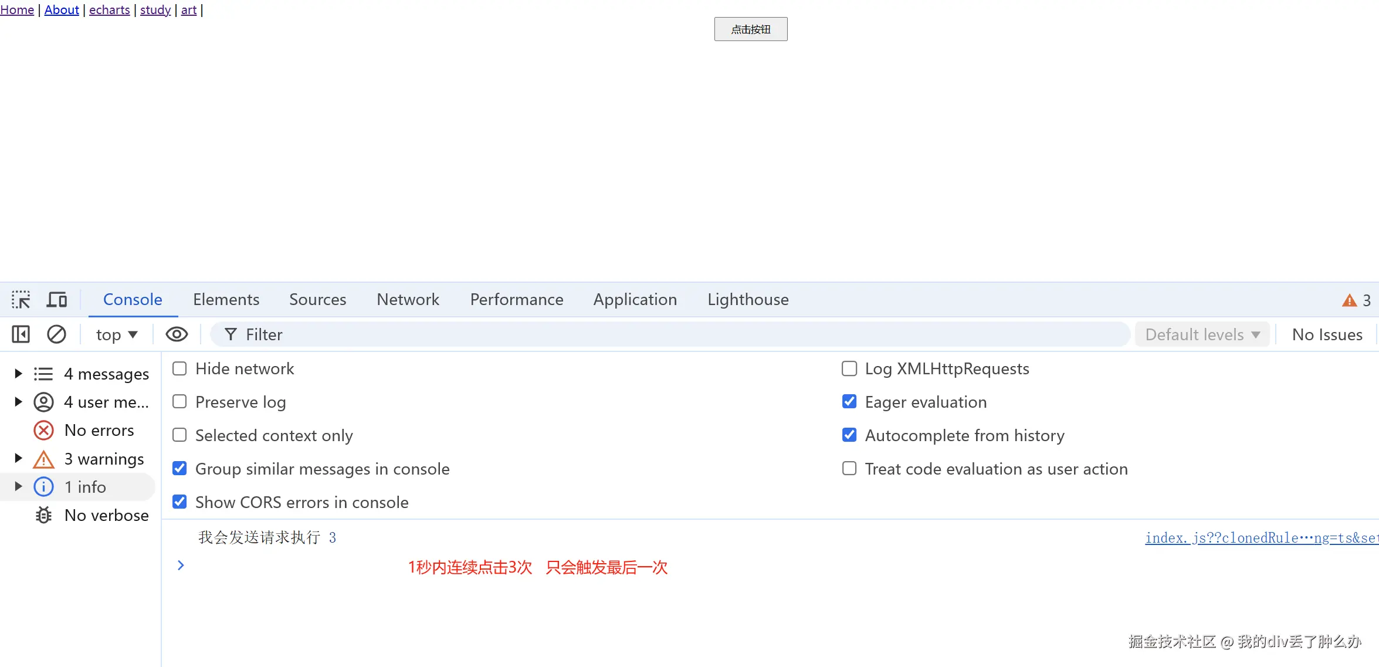1379x667 pixels.
Task: Select the No errors filter icon
Action: pyautogui.click(x=43, y=431)
